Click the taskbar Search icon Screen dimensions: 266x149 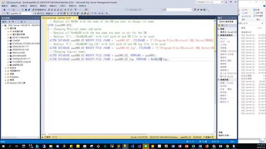10,146
